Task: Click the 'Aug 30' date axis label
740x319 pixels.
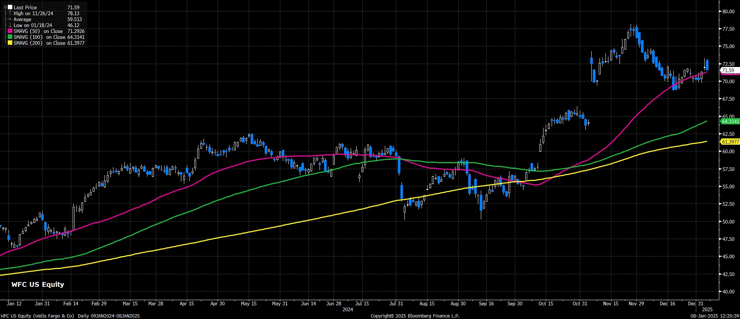Action: [x=458, y=303]
